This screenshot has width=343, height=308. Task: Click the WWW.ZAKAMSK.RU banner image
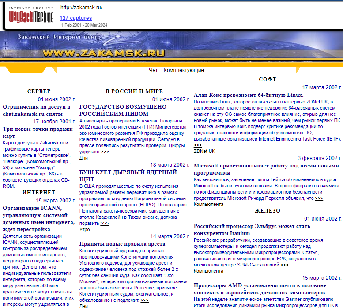[104, 53]
